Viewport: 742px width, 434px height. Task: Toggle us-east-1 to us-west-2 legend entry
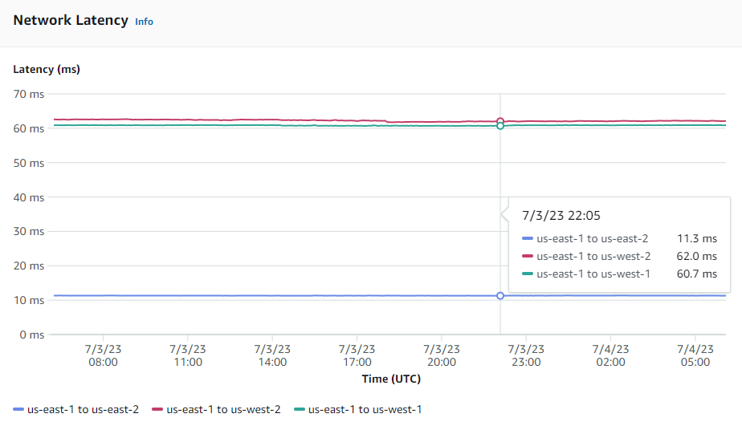pyautogui.click(x=216, y=409)
